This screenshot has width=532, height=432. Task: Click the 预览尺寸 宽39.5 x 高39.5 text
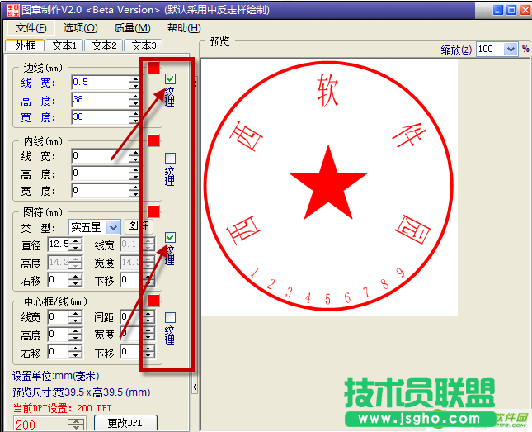pyautogui.click(x=82, y=392)
